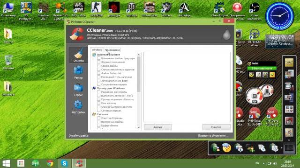Open the Сервис (Tools) section
The width and height of the screenshot is (300, 168).
coord(78,90)
